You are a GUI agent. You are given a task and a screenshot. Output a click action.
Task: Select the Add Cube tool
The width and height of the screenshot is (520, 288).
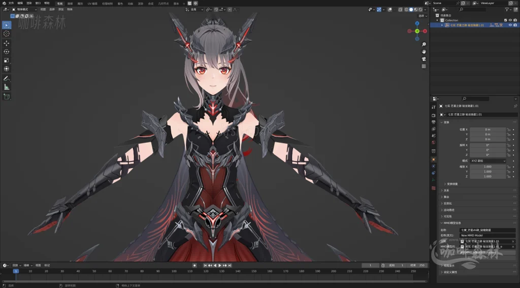(6, 97)
